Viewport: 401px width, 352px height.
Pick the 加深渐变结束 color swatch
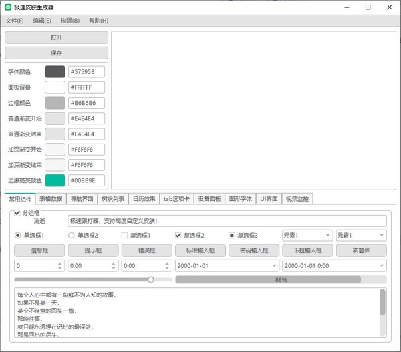(x=55, y=165)
